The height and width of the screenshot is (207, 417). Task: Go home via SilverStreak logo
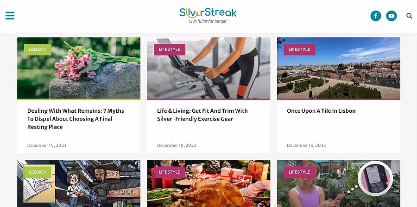(x=208, y=16)
